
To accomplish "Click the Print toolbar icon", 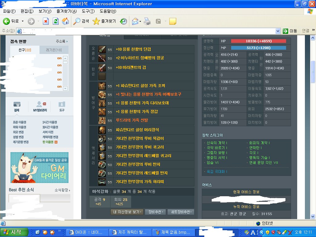I will (x=147, y=21).
